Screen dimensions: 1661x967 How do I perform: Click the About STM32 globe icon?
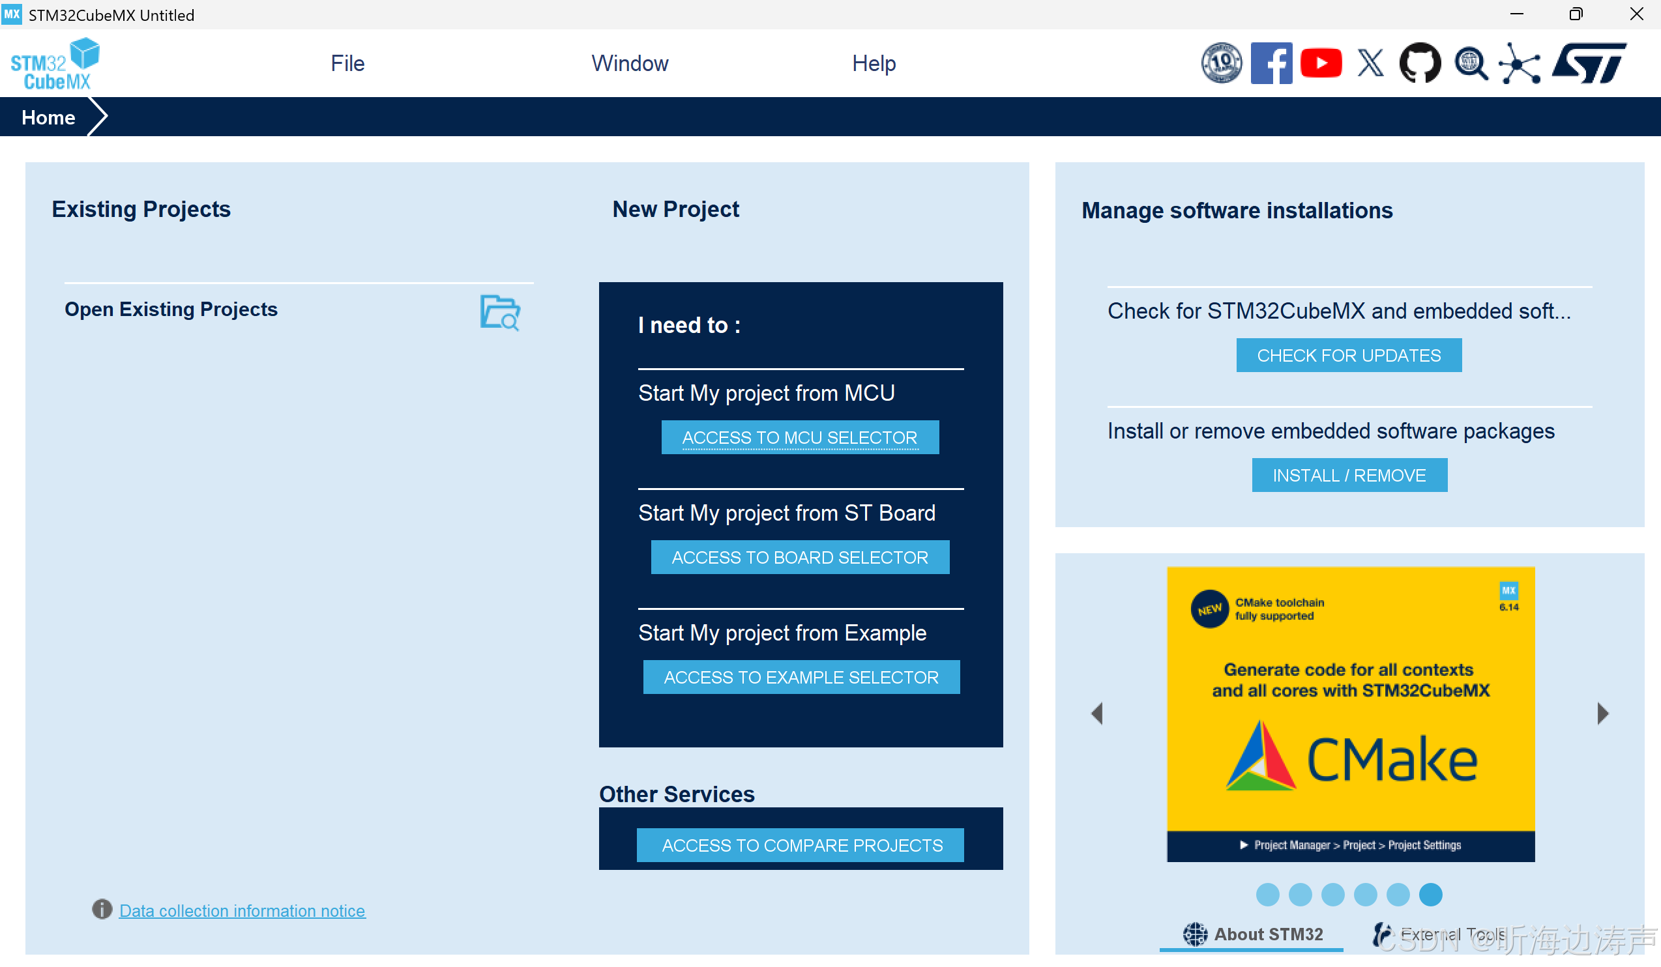tap(1195, 934)
